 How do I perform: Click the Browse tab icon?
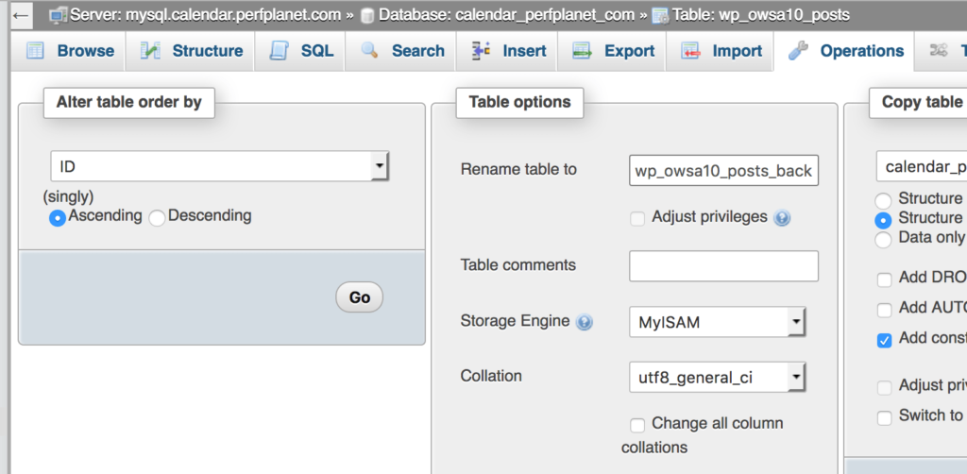35,51
